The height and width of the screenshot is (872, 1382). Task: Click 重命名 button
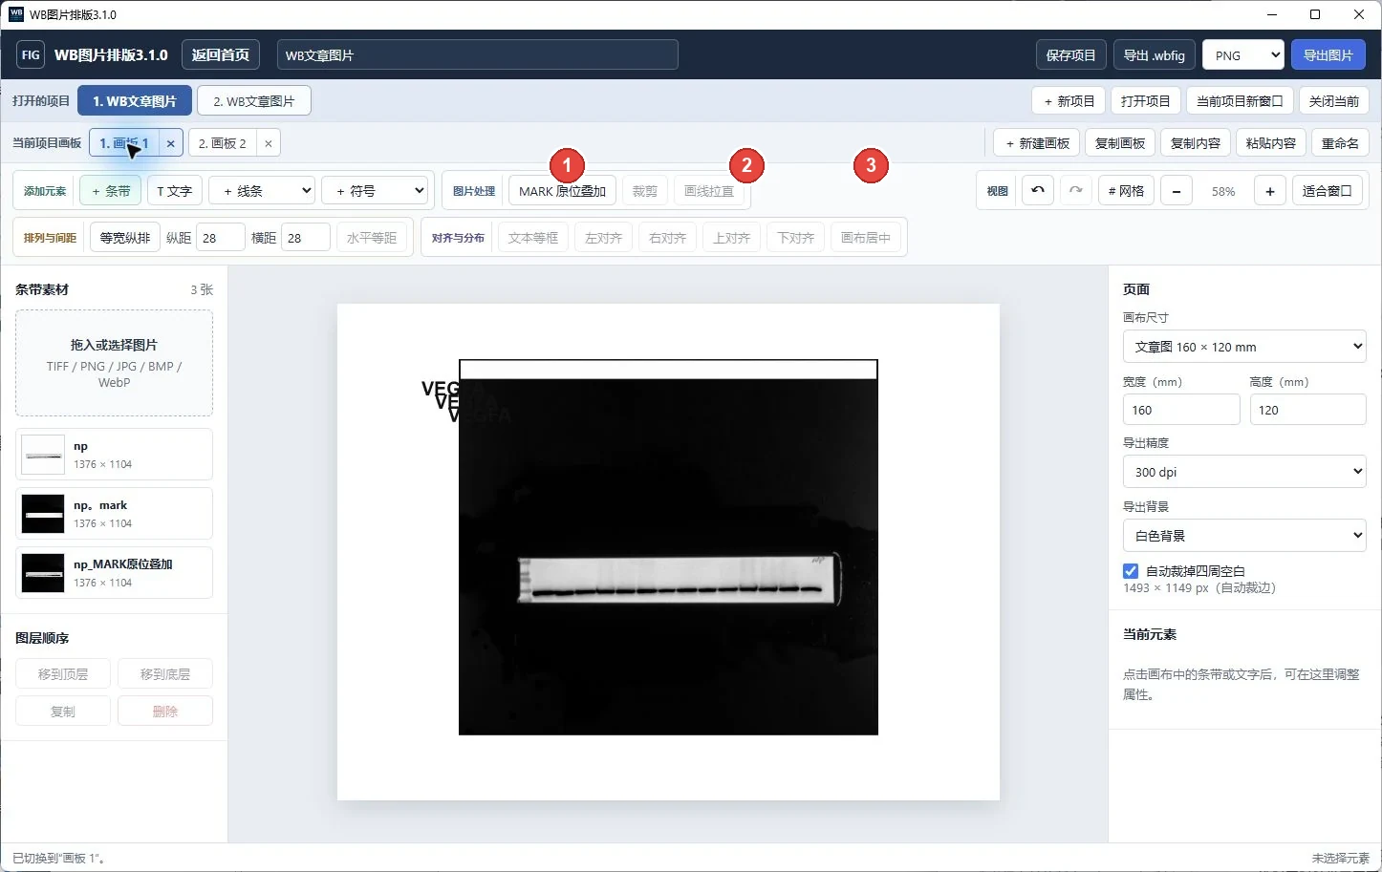pos(1340,143)
